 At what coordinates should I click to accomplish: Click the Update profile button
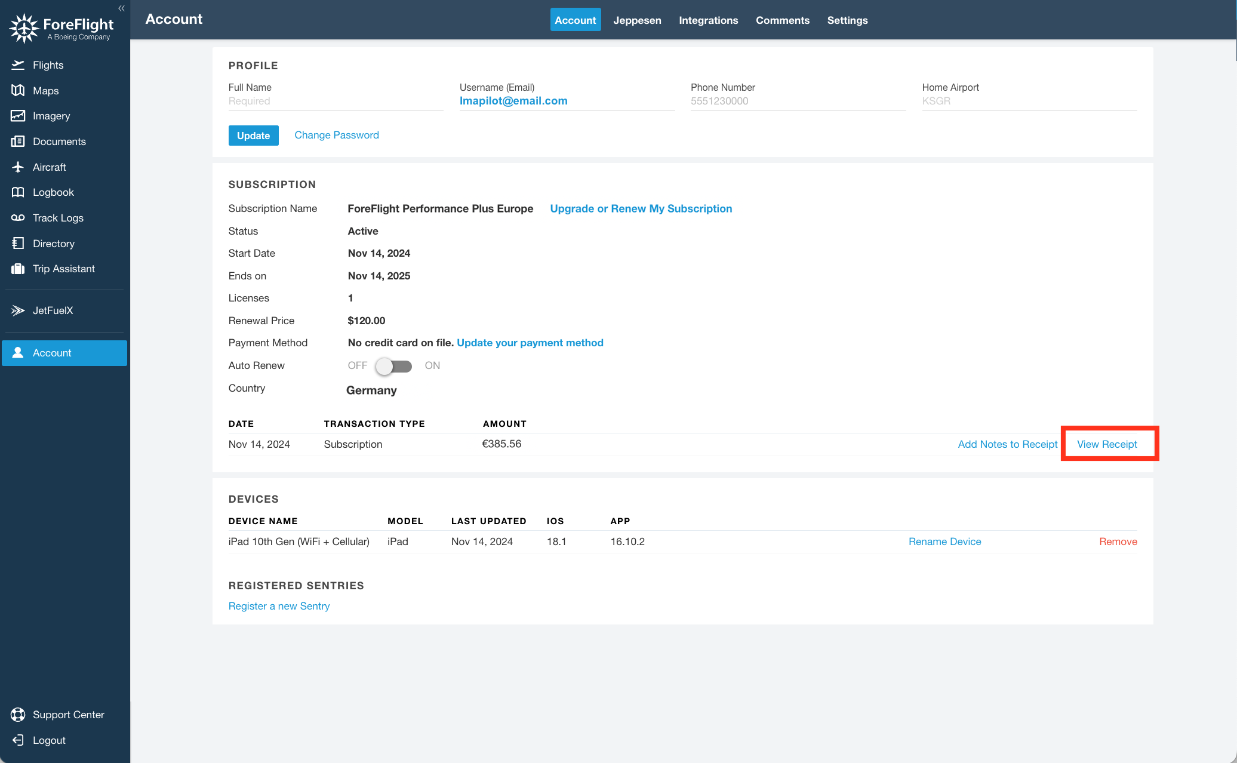253,136
